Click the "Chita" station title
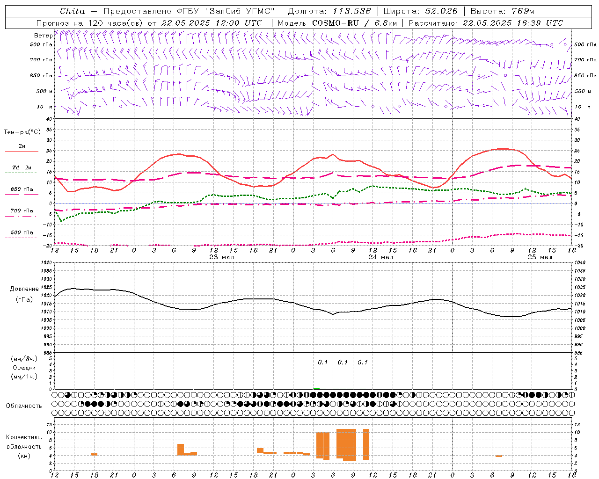599x479 pixels. coord(73,11)
